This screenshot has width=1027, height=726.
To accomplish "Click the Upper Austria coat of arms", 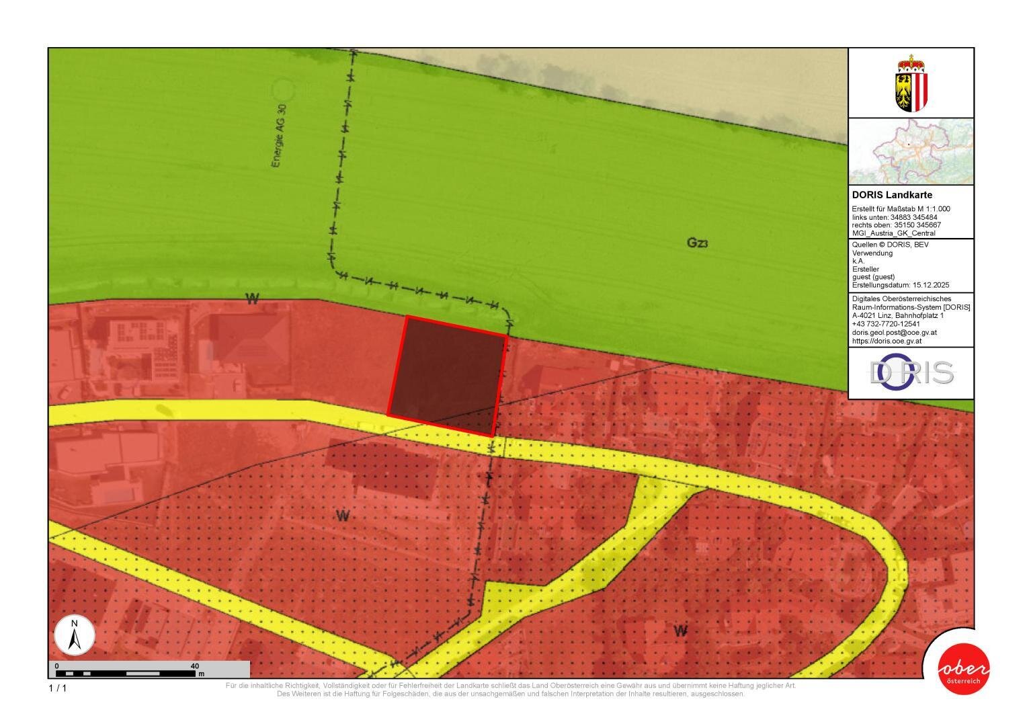I will (x=911, y=84).
